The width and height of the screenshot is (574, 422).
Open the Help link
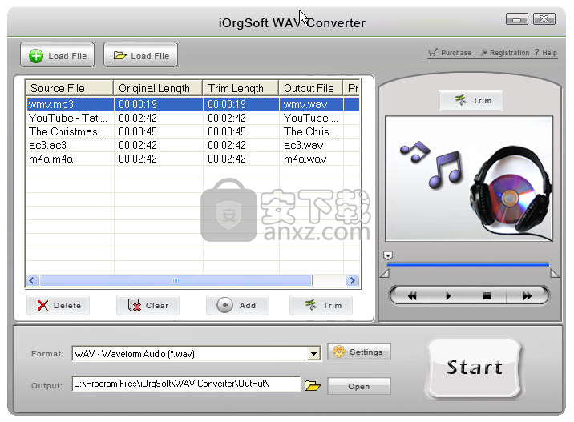[546, 53]
